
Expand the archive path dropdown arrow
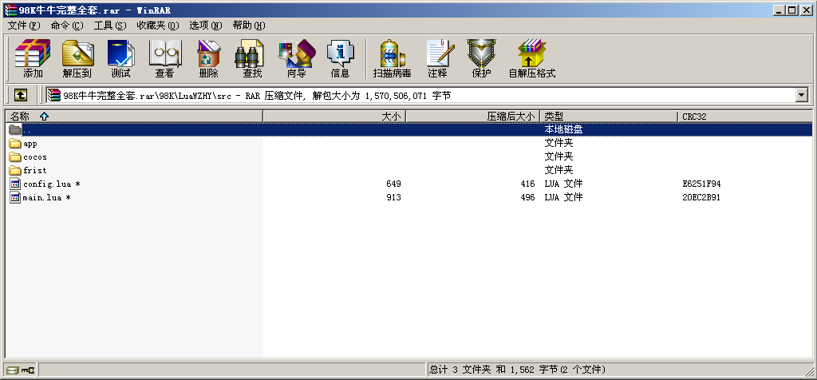(x=801, y=95)
